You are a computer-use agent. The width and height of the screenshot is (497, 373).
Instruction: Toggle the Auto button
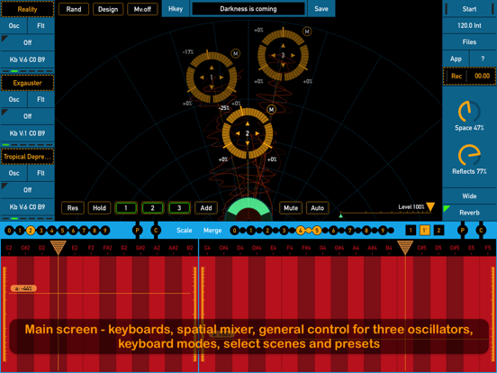click(x=317, y=208)
